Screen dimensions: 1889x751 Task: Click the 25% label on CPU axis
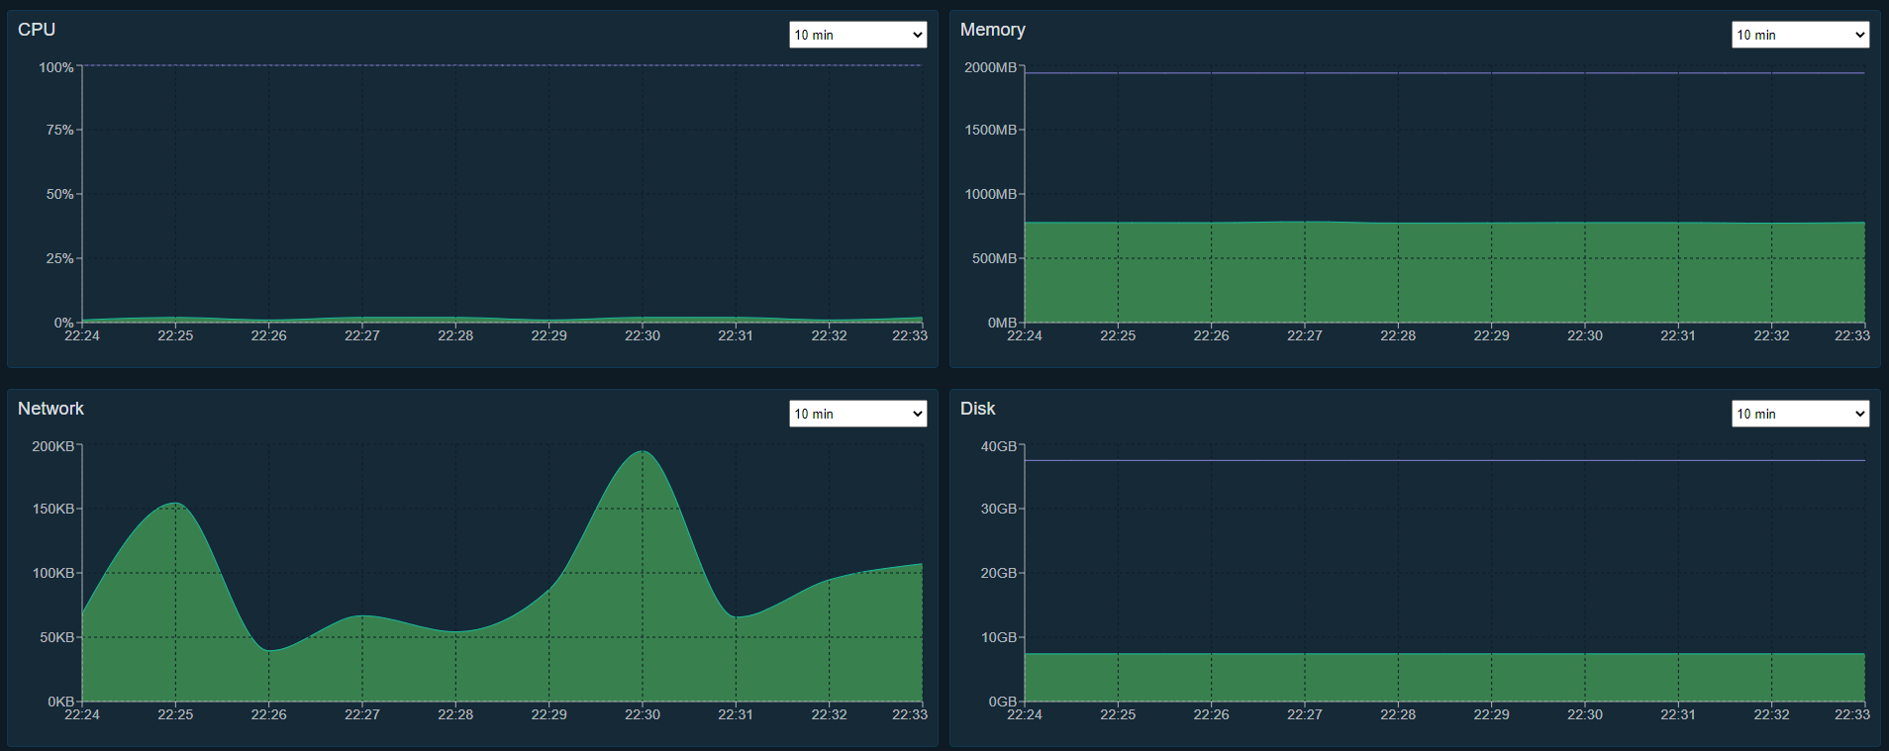59,258
